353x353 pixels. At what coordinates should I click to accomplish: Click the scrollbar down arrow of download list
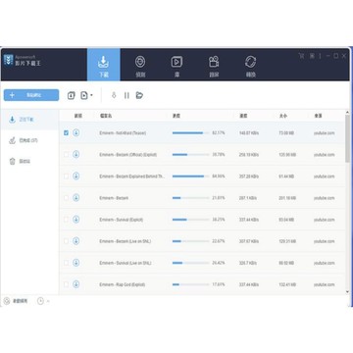point(347,291)
